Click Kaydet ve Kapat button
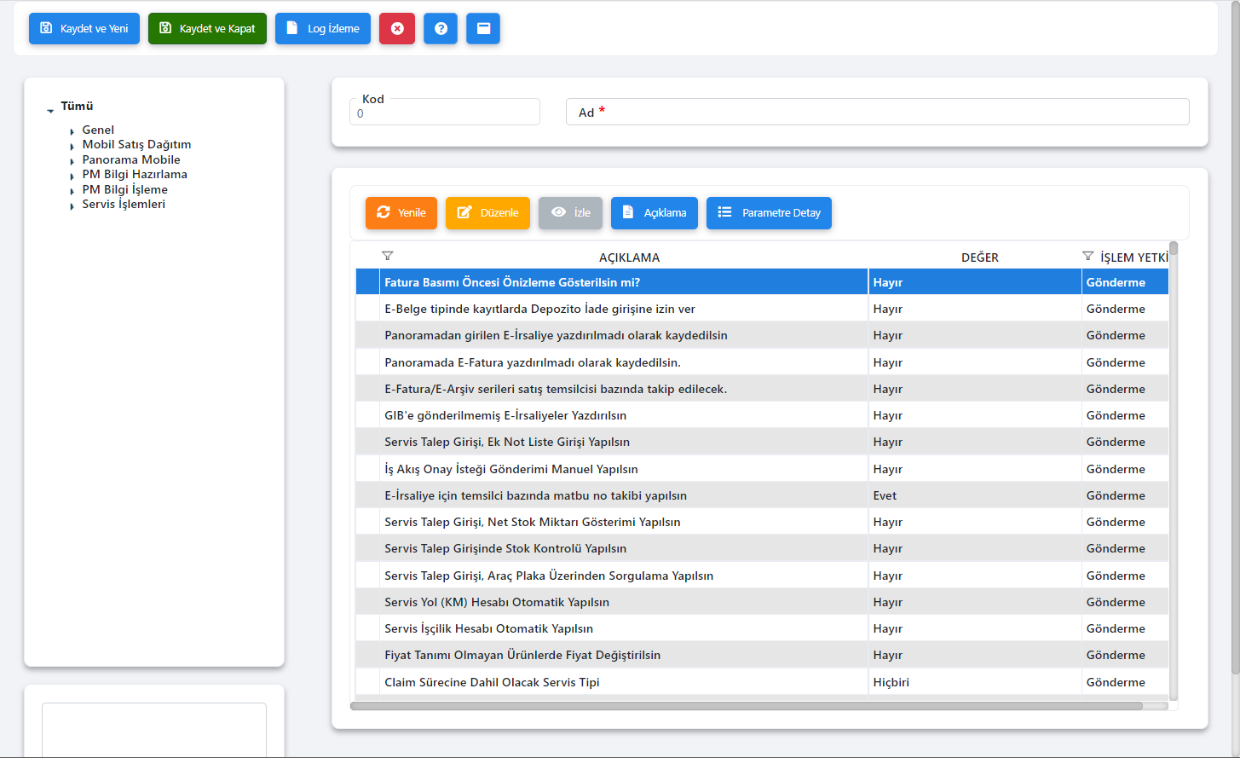Screen dimensions: 1240x758 pyautogui.click(x=207, y=28)
